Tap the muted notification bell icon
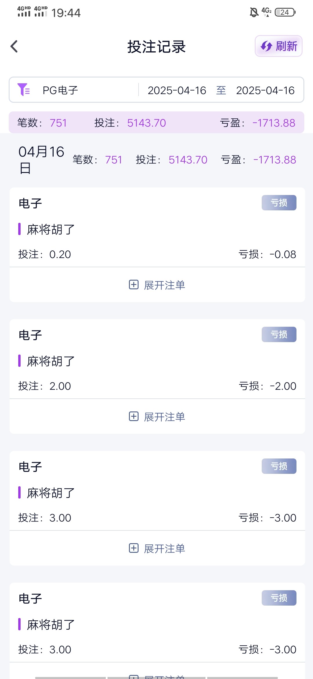 point(254,12)
